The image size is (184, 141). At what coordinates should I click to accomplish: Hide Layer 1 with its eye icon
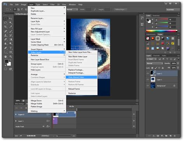pos(148,80)
